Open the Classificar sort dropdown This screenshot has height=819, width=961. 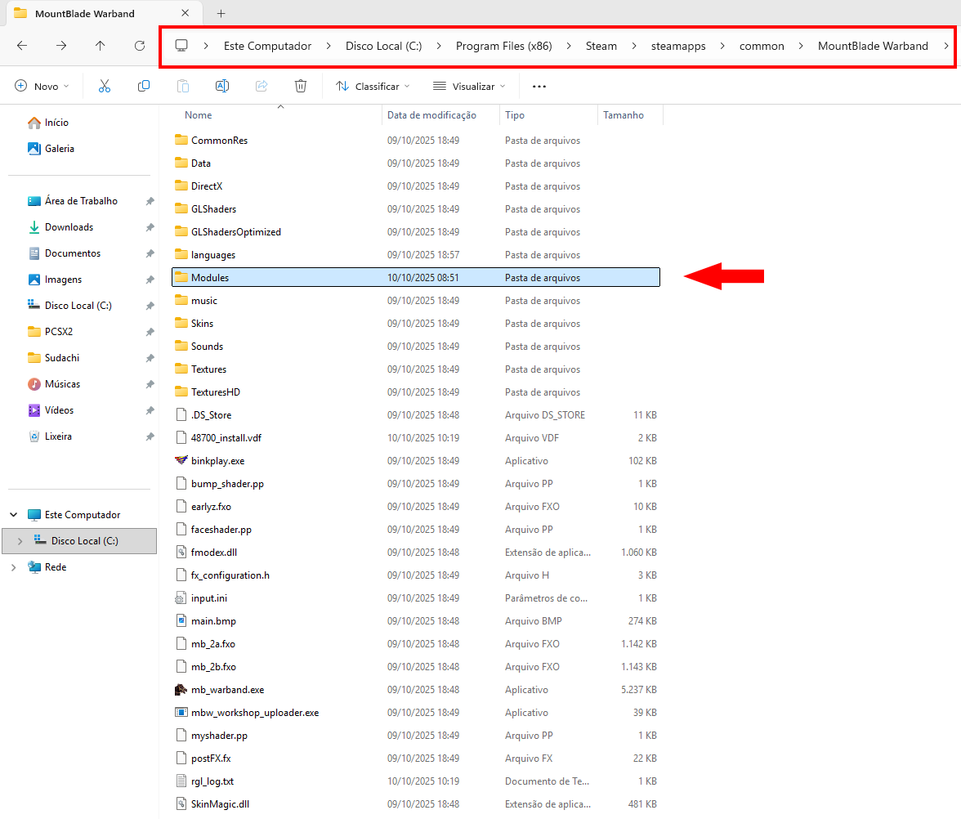click(373, 87)
